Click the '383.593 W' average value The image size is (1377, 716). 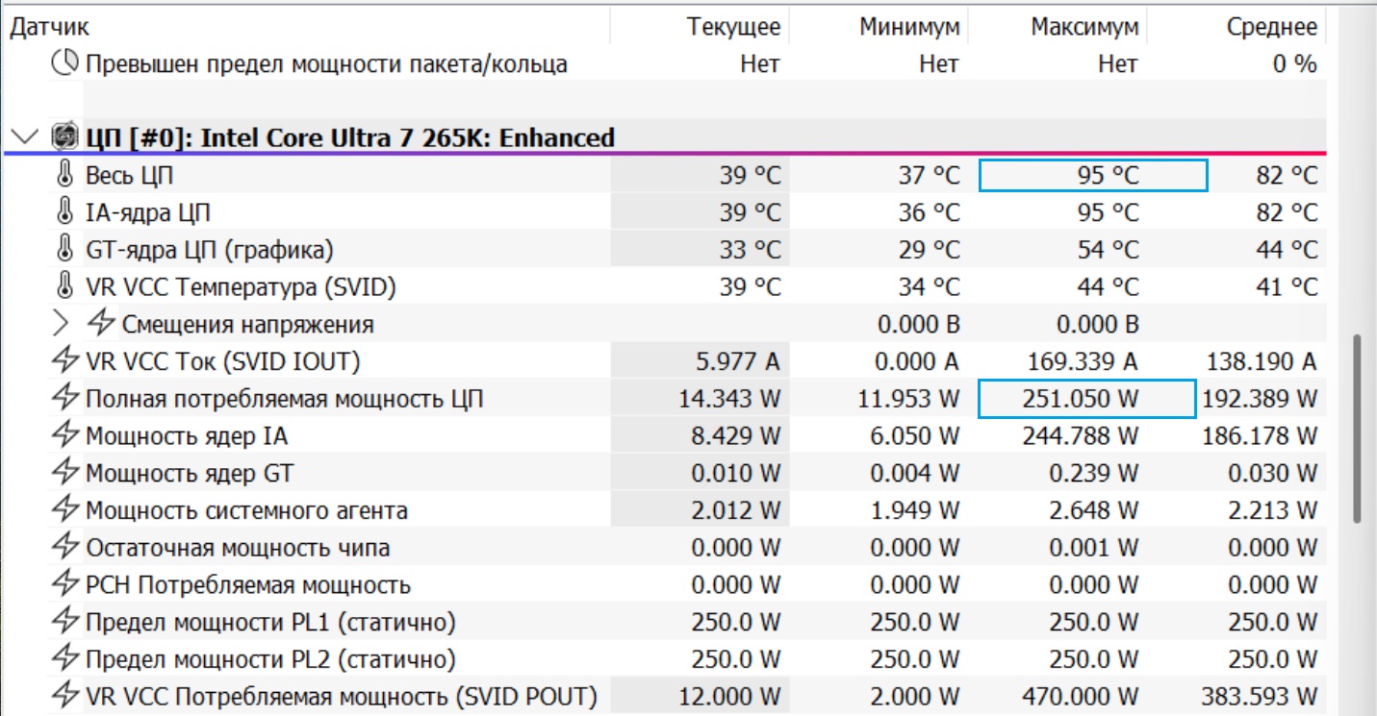tap(1259, 696)
